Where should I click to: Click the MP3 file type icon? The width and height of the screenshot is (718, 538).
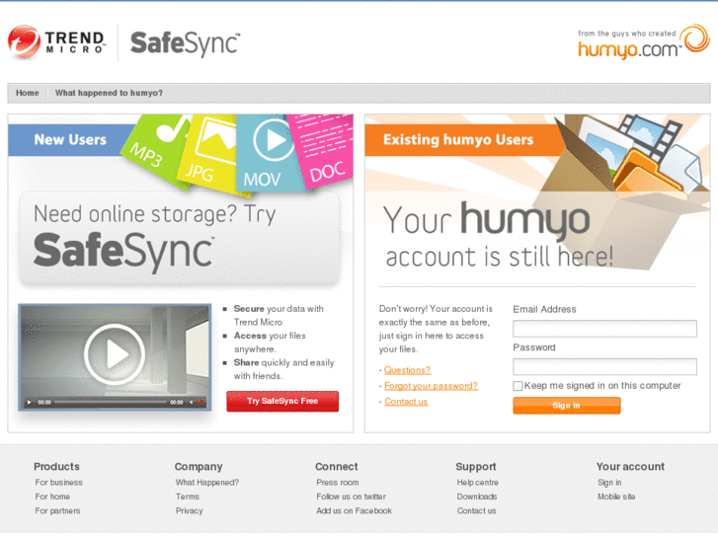point(156,150)
